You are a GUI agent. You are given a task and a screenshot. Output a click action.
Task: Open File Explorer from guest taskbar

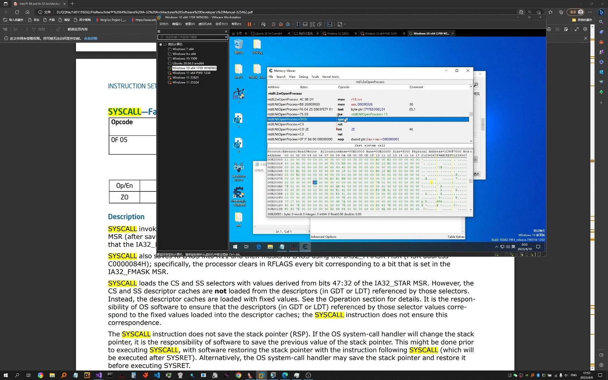(270, 247)
